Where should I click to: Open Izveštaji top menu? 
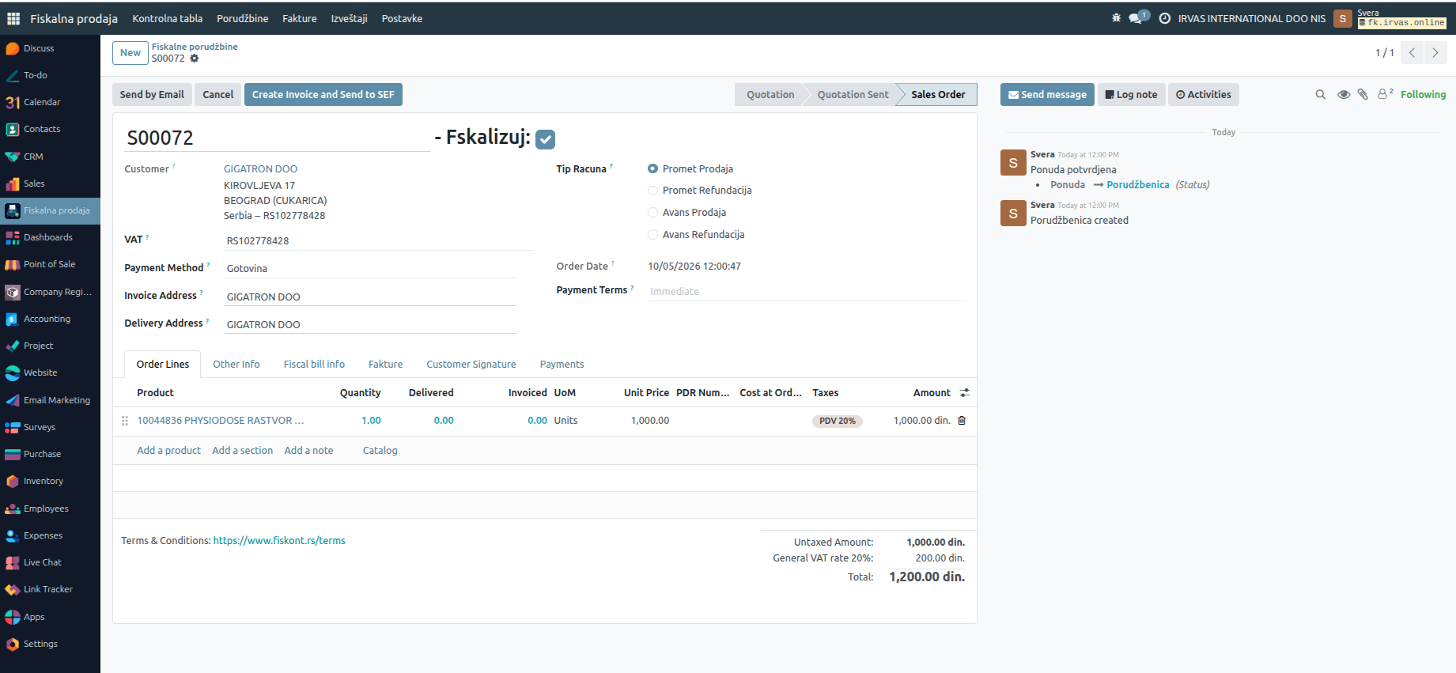pyautogui.click(x=349, y=18)
